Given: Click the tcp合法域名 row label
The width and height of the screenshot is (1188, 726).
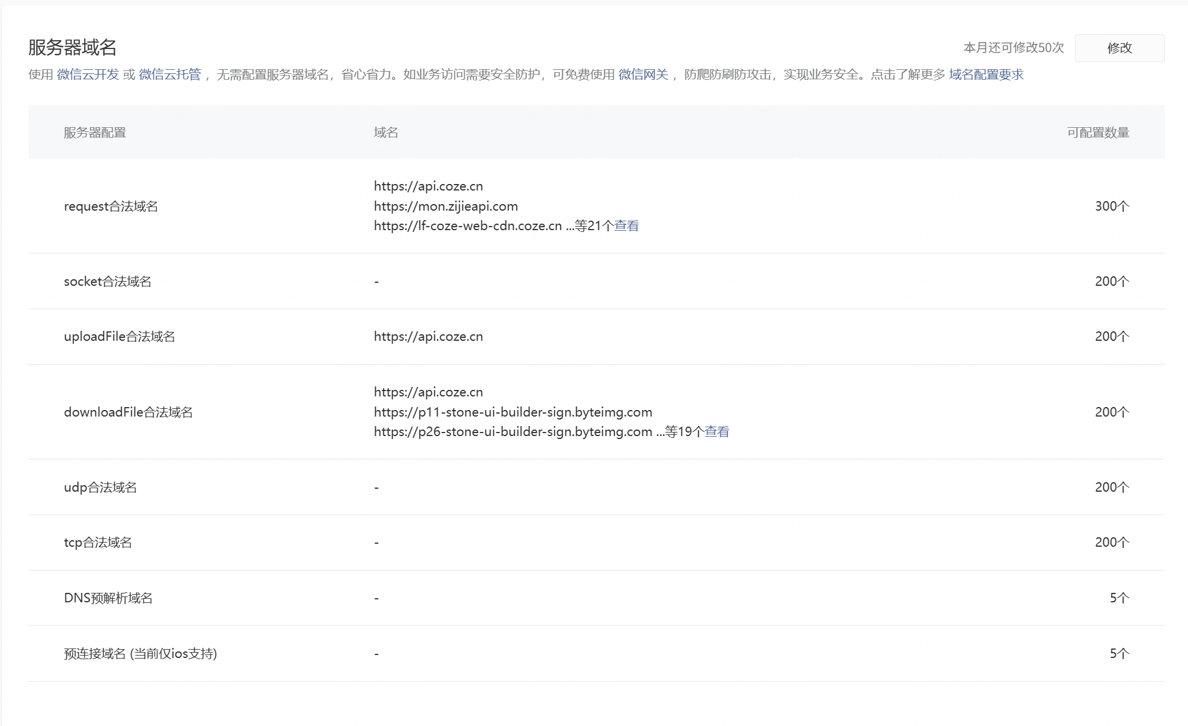Looking at the screenshot, I should click(98, 543).
